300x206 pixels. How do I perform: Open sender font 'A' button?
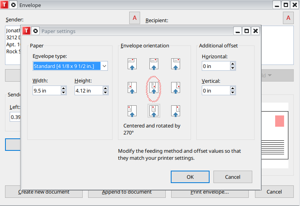point(135,18)
